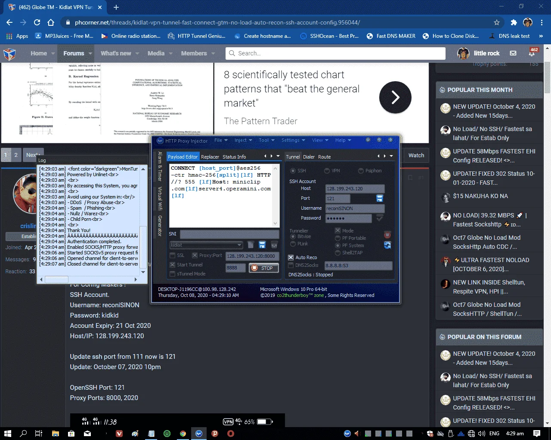551x440 pixels.
Task: Open the File menu in HTTP Proxy Injector
Action: pos(220,140)
